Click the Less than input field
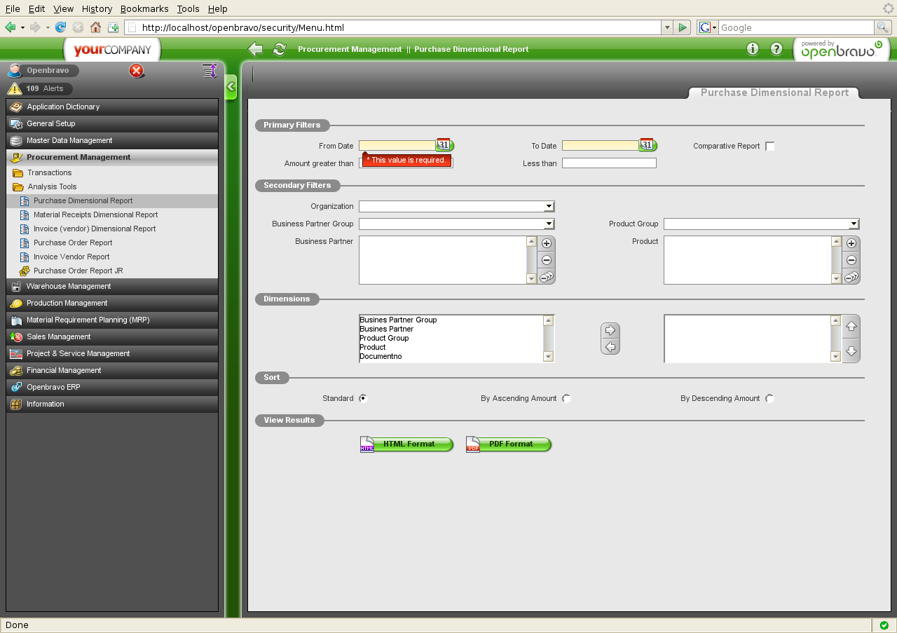This screenshot has height=633, width=897. 609,163
